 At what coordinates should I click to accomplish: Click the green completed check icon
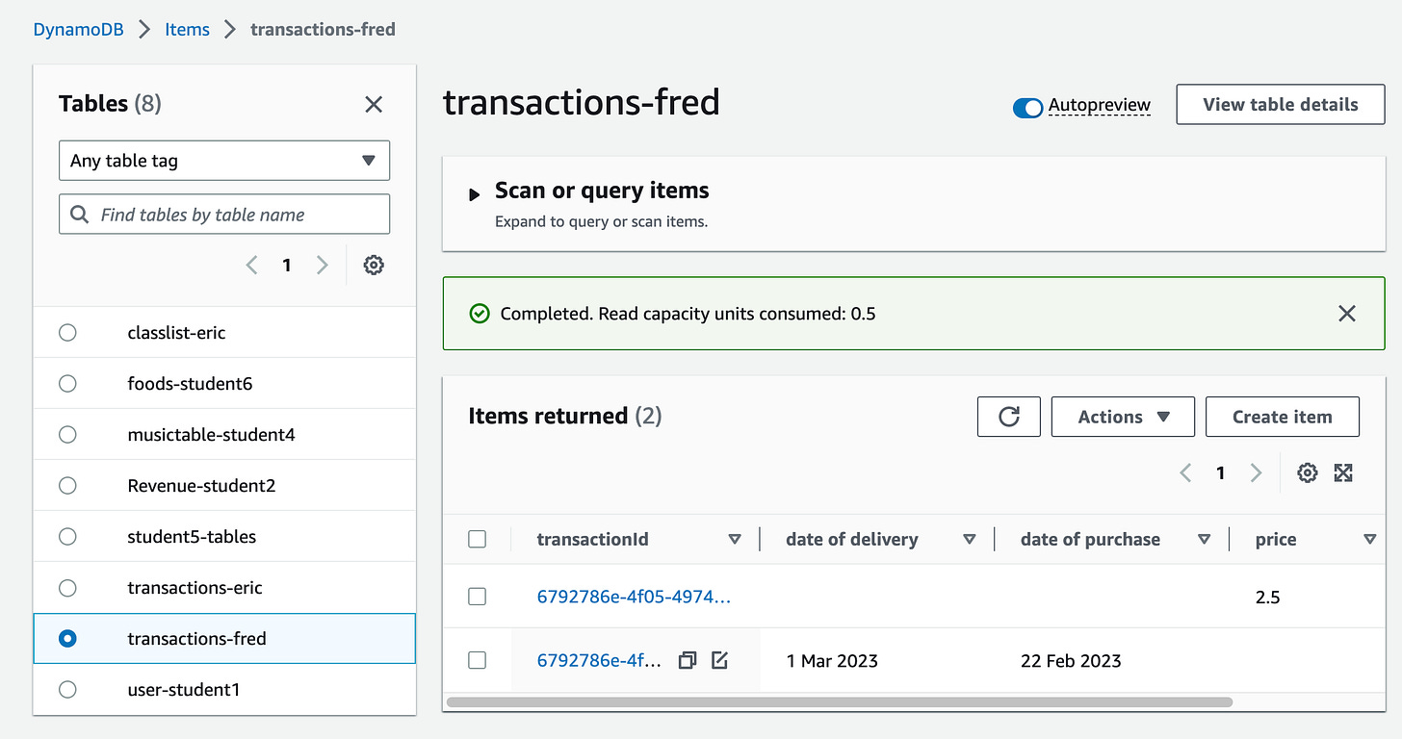coord(480,314)
